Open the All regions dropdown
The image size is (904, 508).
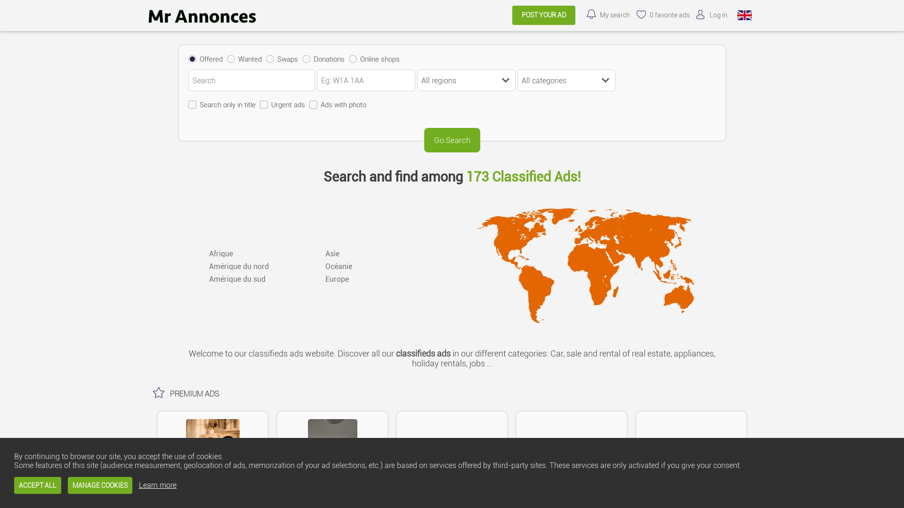click(466, 80)
